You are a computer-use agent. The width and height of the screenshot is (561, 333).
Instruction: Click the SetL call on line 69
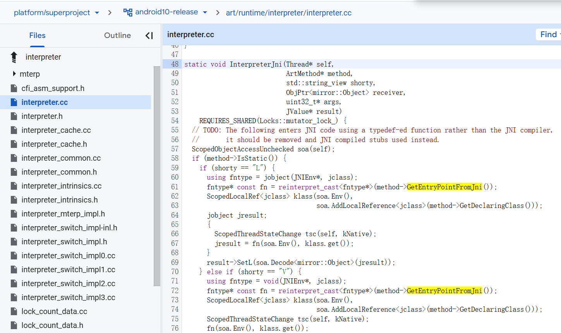click(245, 263)
